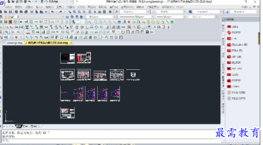Click the Save floppy disk icon

pyautogui.click(x=11, y=12)
